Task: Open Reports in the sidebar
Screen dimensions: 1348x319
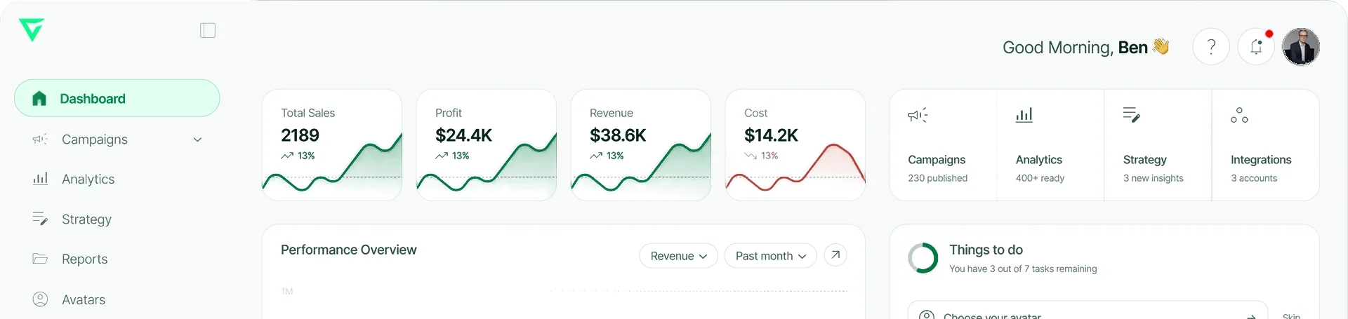Action: (x=117, y=259)
